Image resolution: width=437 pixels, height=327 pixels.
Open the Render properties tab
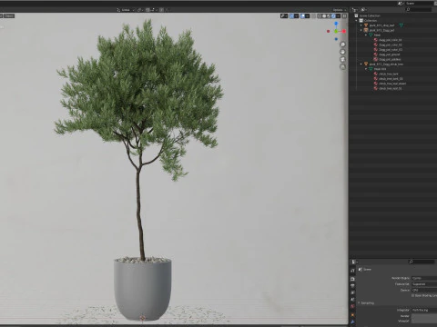(352, 279)
